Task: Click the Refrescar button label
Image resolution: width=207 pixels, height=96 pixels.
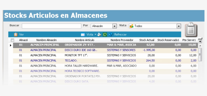Action: tap(120, 35)
